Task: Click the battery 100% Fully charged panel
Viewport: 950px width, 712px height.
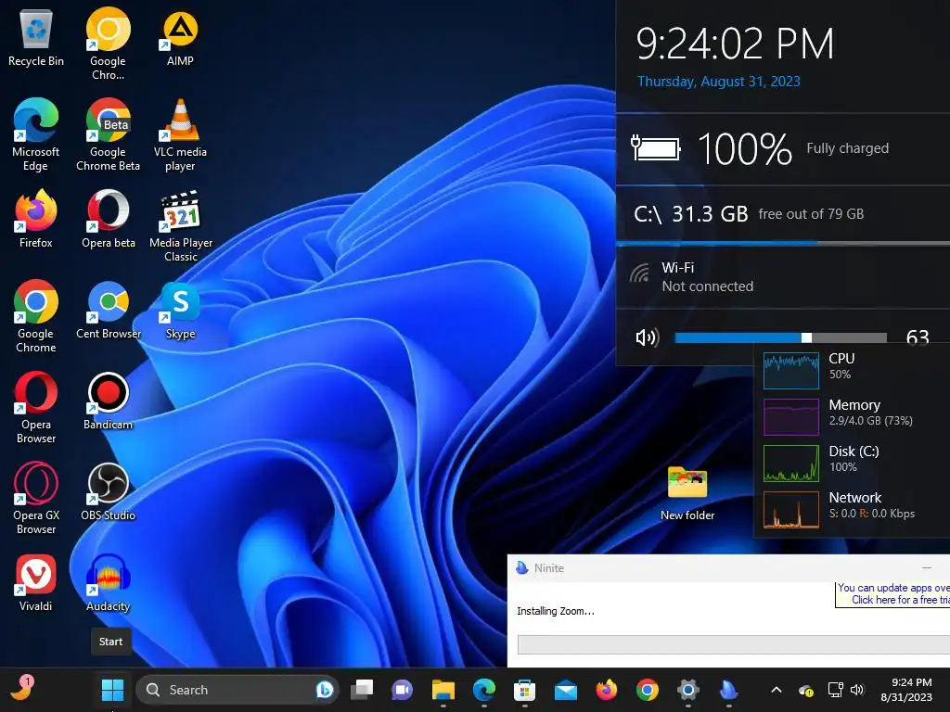Action: coord(783,149)
